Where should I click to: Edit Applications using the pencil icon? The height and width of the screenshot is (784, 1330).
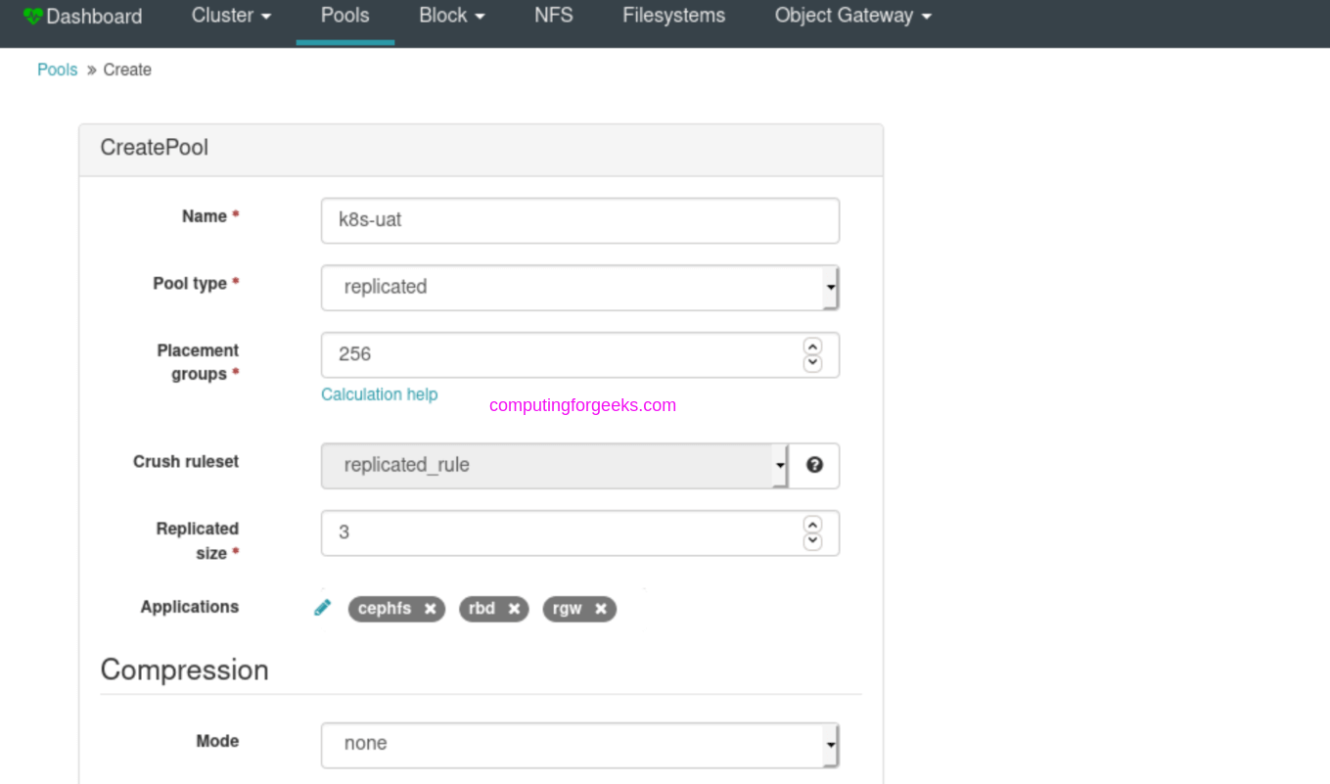pyautogui.click(x=322, y=607)
